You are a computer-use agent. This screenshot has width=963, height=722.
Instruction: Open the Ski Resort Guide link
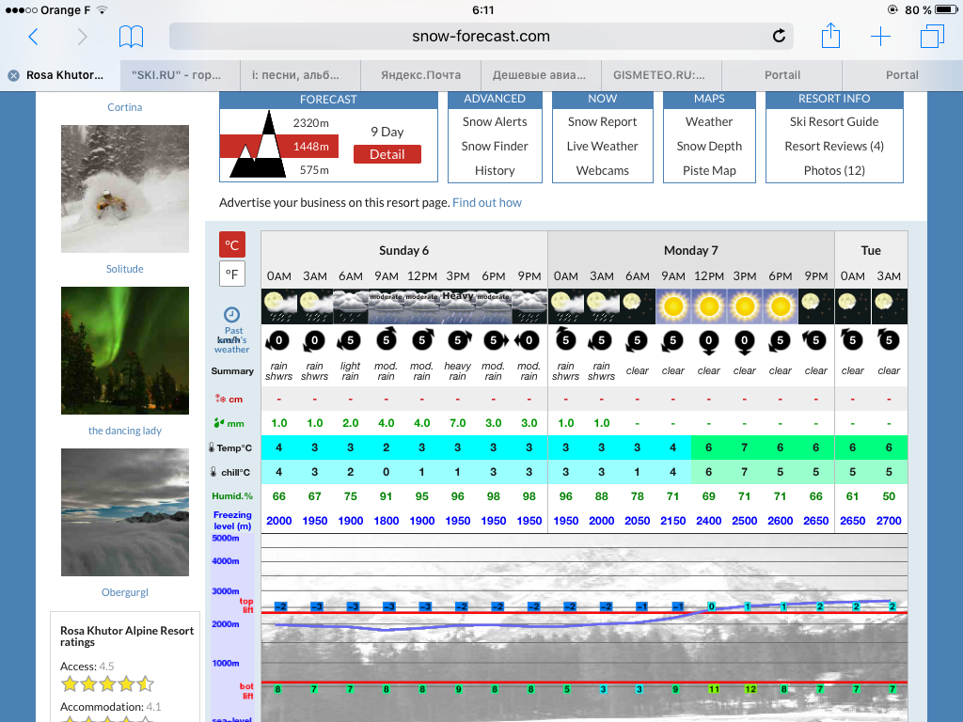[834, 121]
